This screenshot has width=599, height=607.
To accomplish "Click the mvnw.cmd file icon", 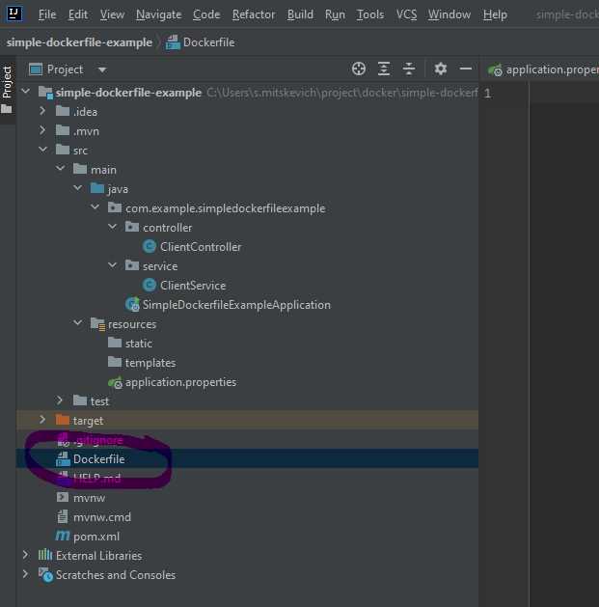I will pyautogui.click(x=63, y=516).
